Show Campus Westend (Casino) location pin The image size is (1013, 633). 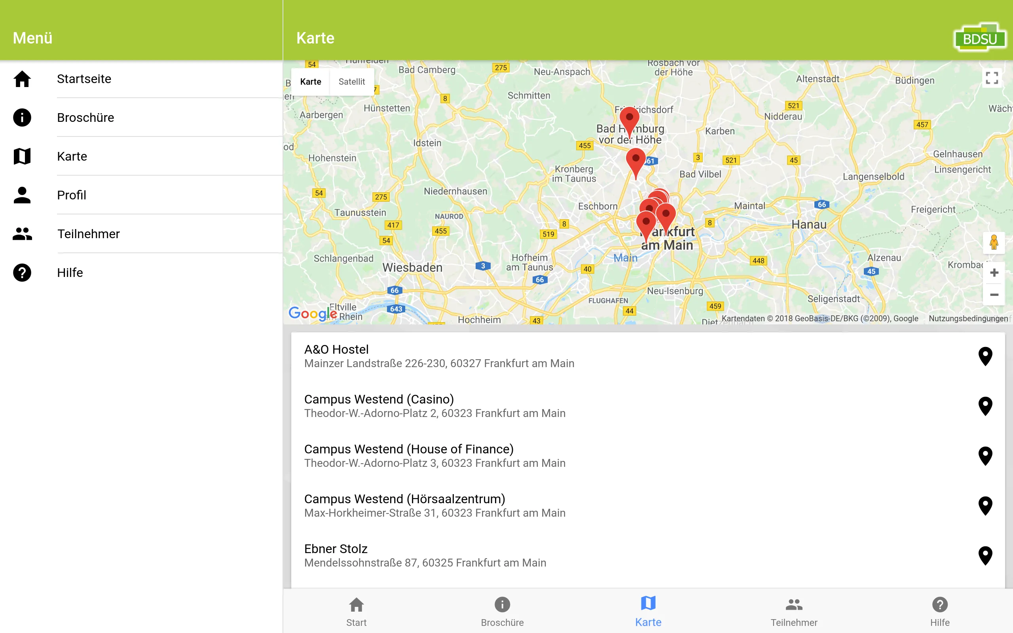(x=985, y=406)
